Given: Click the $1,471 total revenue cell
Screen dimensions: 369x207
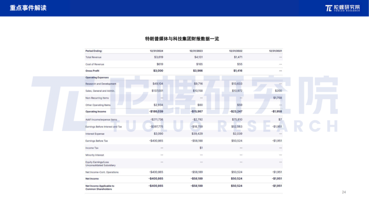Looking at the screenshot, I should coord(238,57).
